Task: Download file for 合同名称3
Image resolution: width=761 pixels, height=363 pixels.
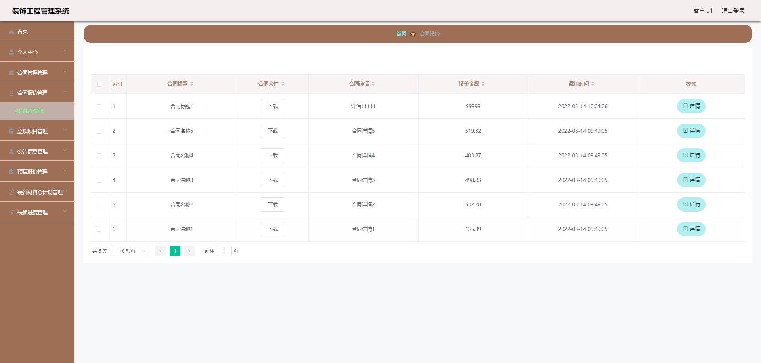Action: coord(273,180)
